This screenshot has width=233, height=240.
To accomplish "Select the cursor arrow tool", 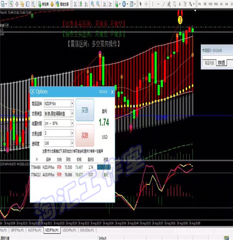I will 141,4.
